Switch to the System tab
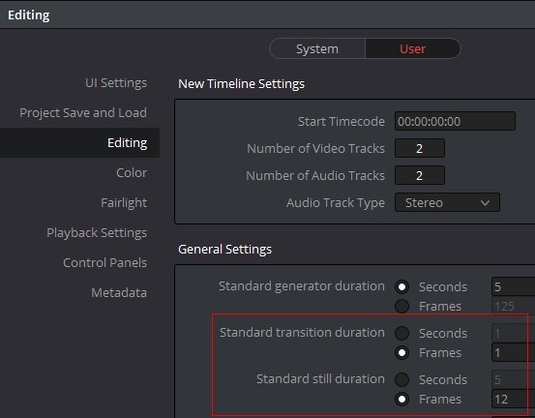Image resolution: width=535 pixels, height=418 pixels. point(317,48)
